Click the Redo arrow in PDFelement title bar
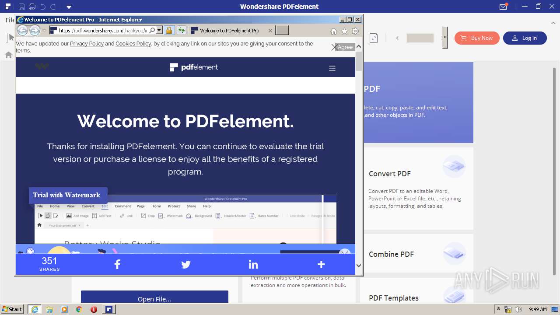The image size is (560, 315). tap(53, 7)
